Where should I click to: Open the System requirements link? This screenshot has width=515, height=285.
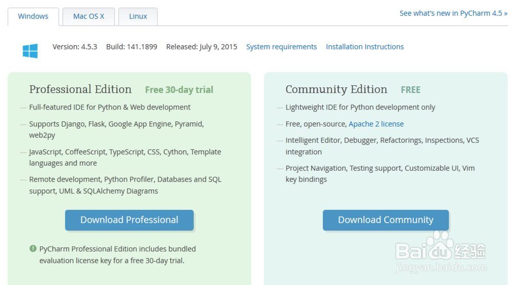[x=281, y=47]
